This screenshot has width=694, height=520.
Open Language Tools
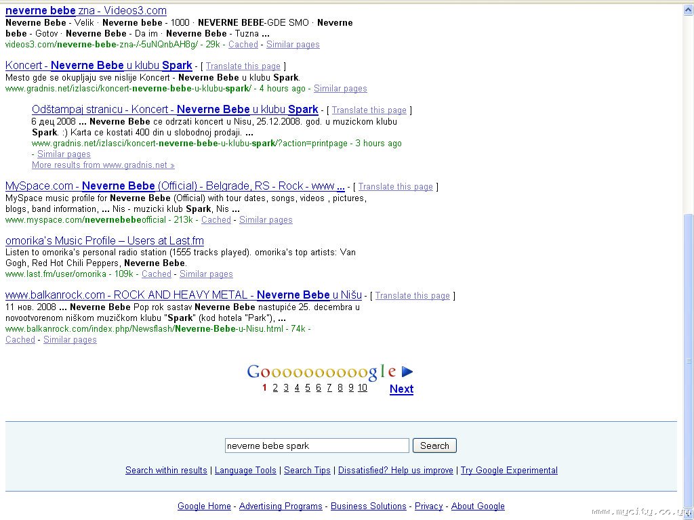tap(245, 470)
